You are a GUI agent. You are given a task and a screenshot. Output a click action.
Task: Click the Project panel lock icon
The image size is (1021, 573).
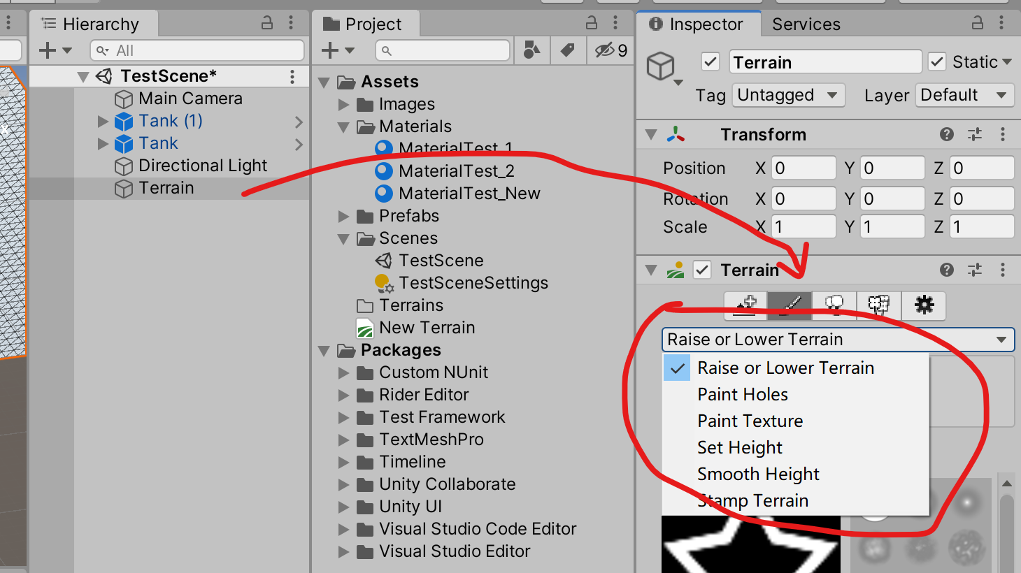[x=592, y=23]
